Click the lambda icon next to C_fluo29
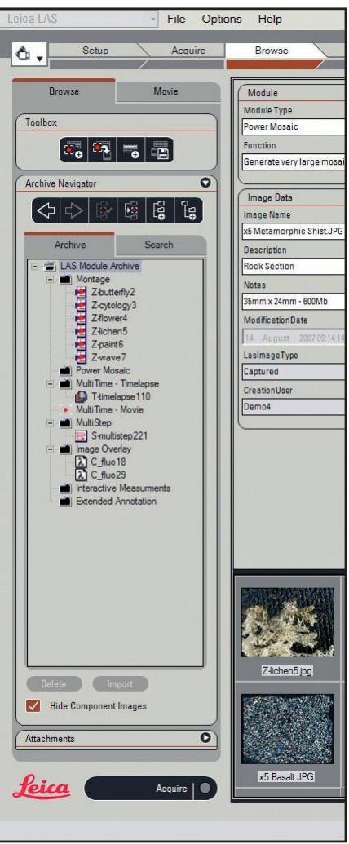 click(x=80, y=475)
